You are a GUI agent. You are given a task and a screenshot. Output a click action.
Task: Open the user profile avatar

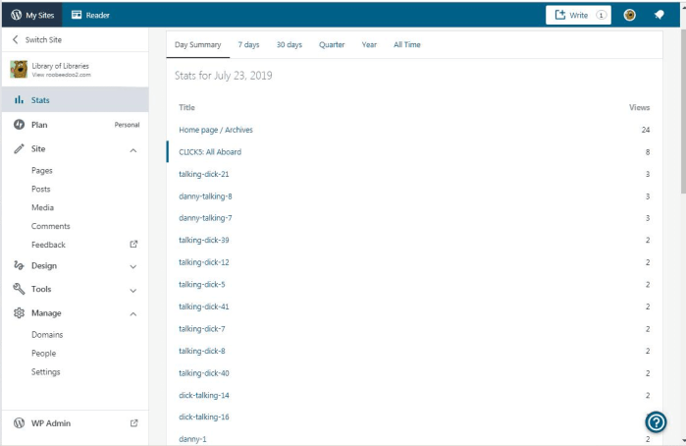point(629,16)
